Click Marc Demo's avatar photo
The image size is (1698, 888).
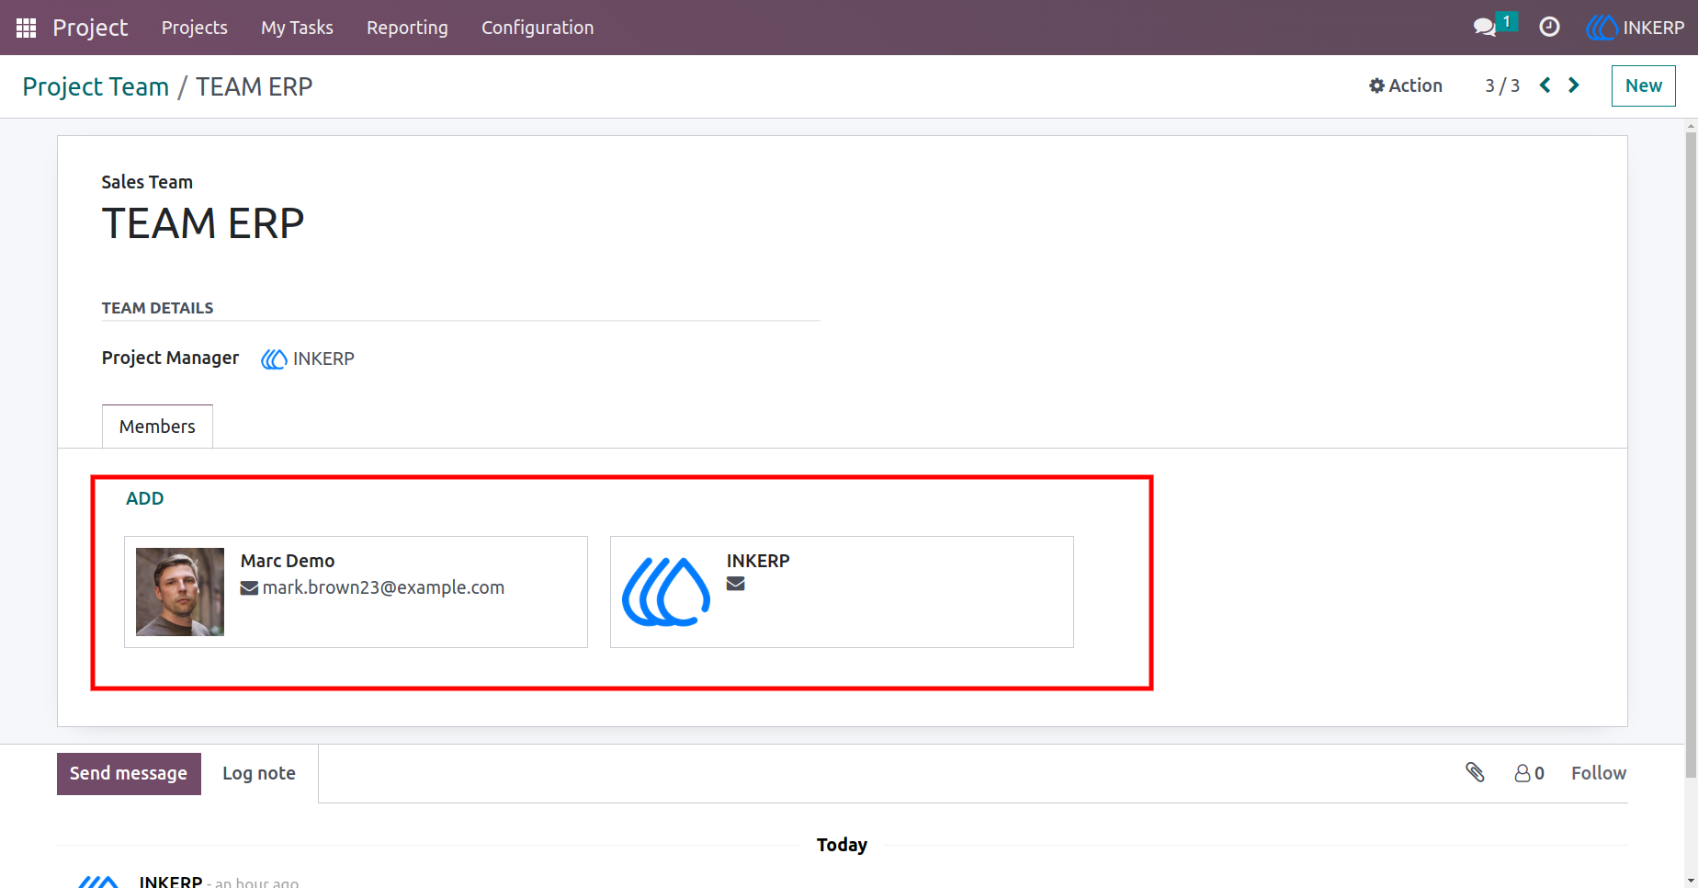pyautogui.click(x=180, y=592)
